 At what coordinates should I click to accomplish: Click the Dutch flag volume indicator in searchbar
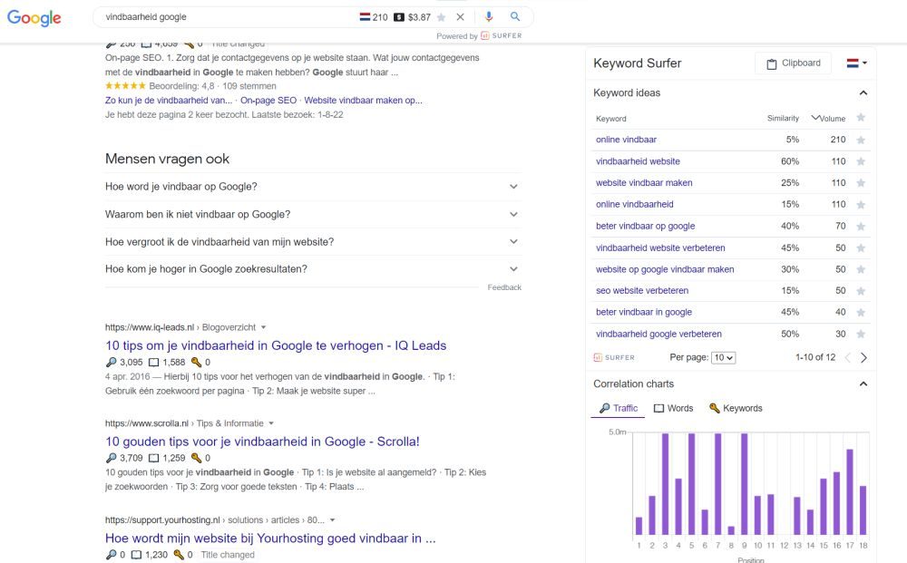click(x=366, y=16)
